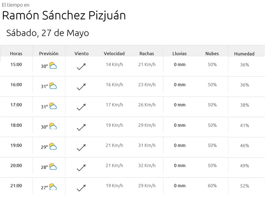The image size is (265, 197).
Task: Click the Ramón Sánchez Pizjuán title
Action: (x=64, y=16)
